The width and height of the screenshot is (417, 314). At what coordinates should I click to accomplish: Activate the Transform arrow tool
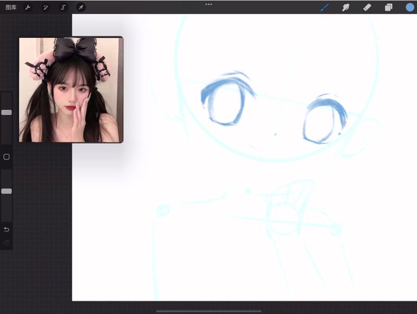[81, 8]
